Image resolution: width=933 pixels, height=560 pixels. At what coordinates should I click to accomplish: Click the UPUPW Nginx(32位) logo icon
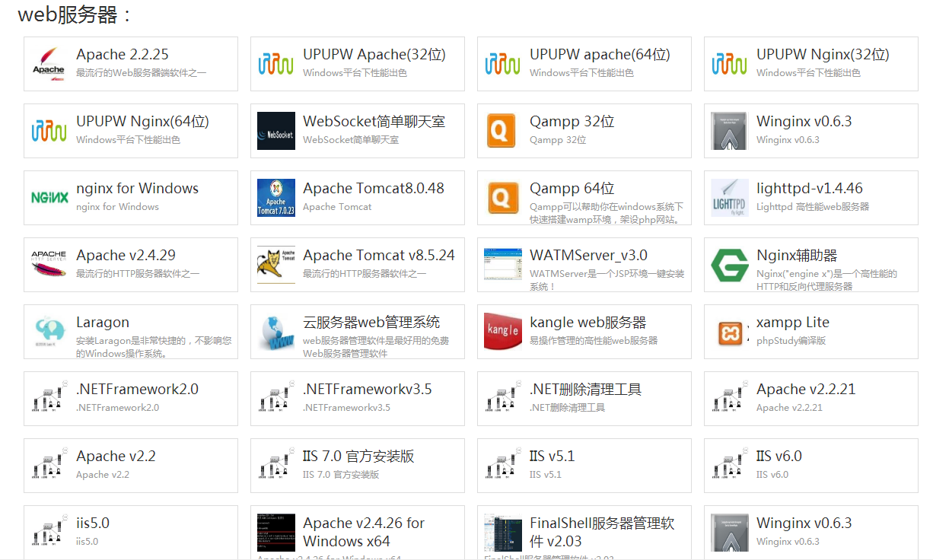tap(729, 64)
